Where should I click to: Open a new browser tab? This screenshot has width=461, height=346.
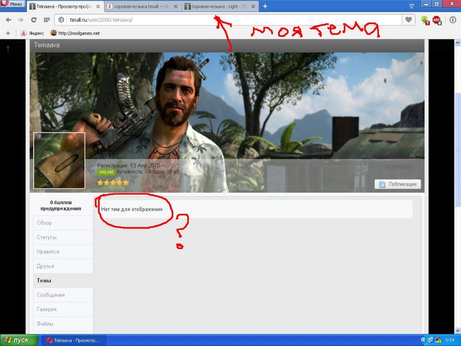(x=265, y=6)
